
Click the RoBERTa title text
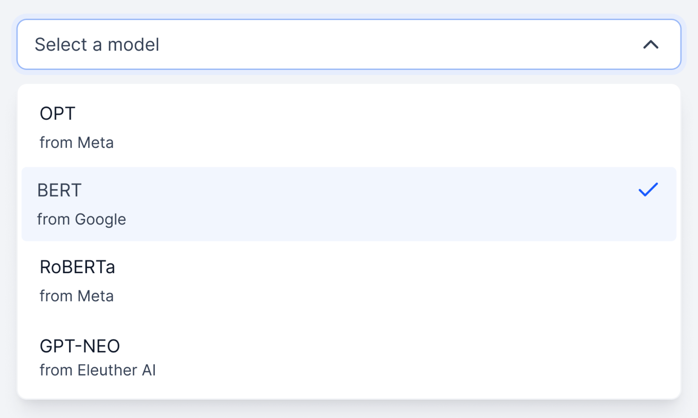click(x=77, y=267)
